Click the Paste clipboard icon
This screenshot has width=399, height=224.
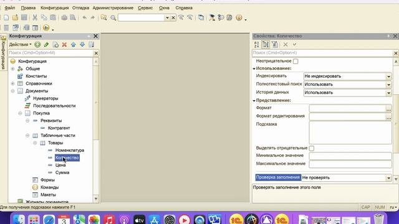pyautogui.click(x=53, y=17)
